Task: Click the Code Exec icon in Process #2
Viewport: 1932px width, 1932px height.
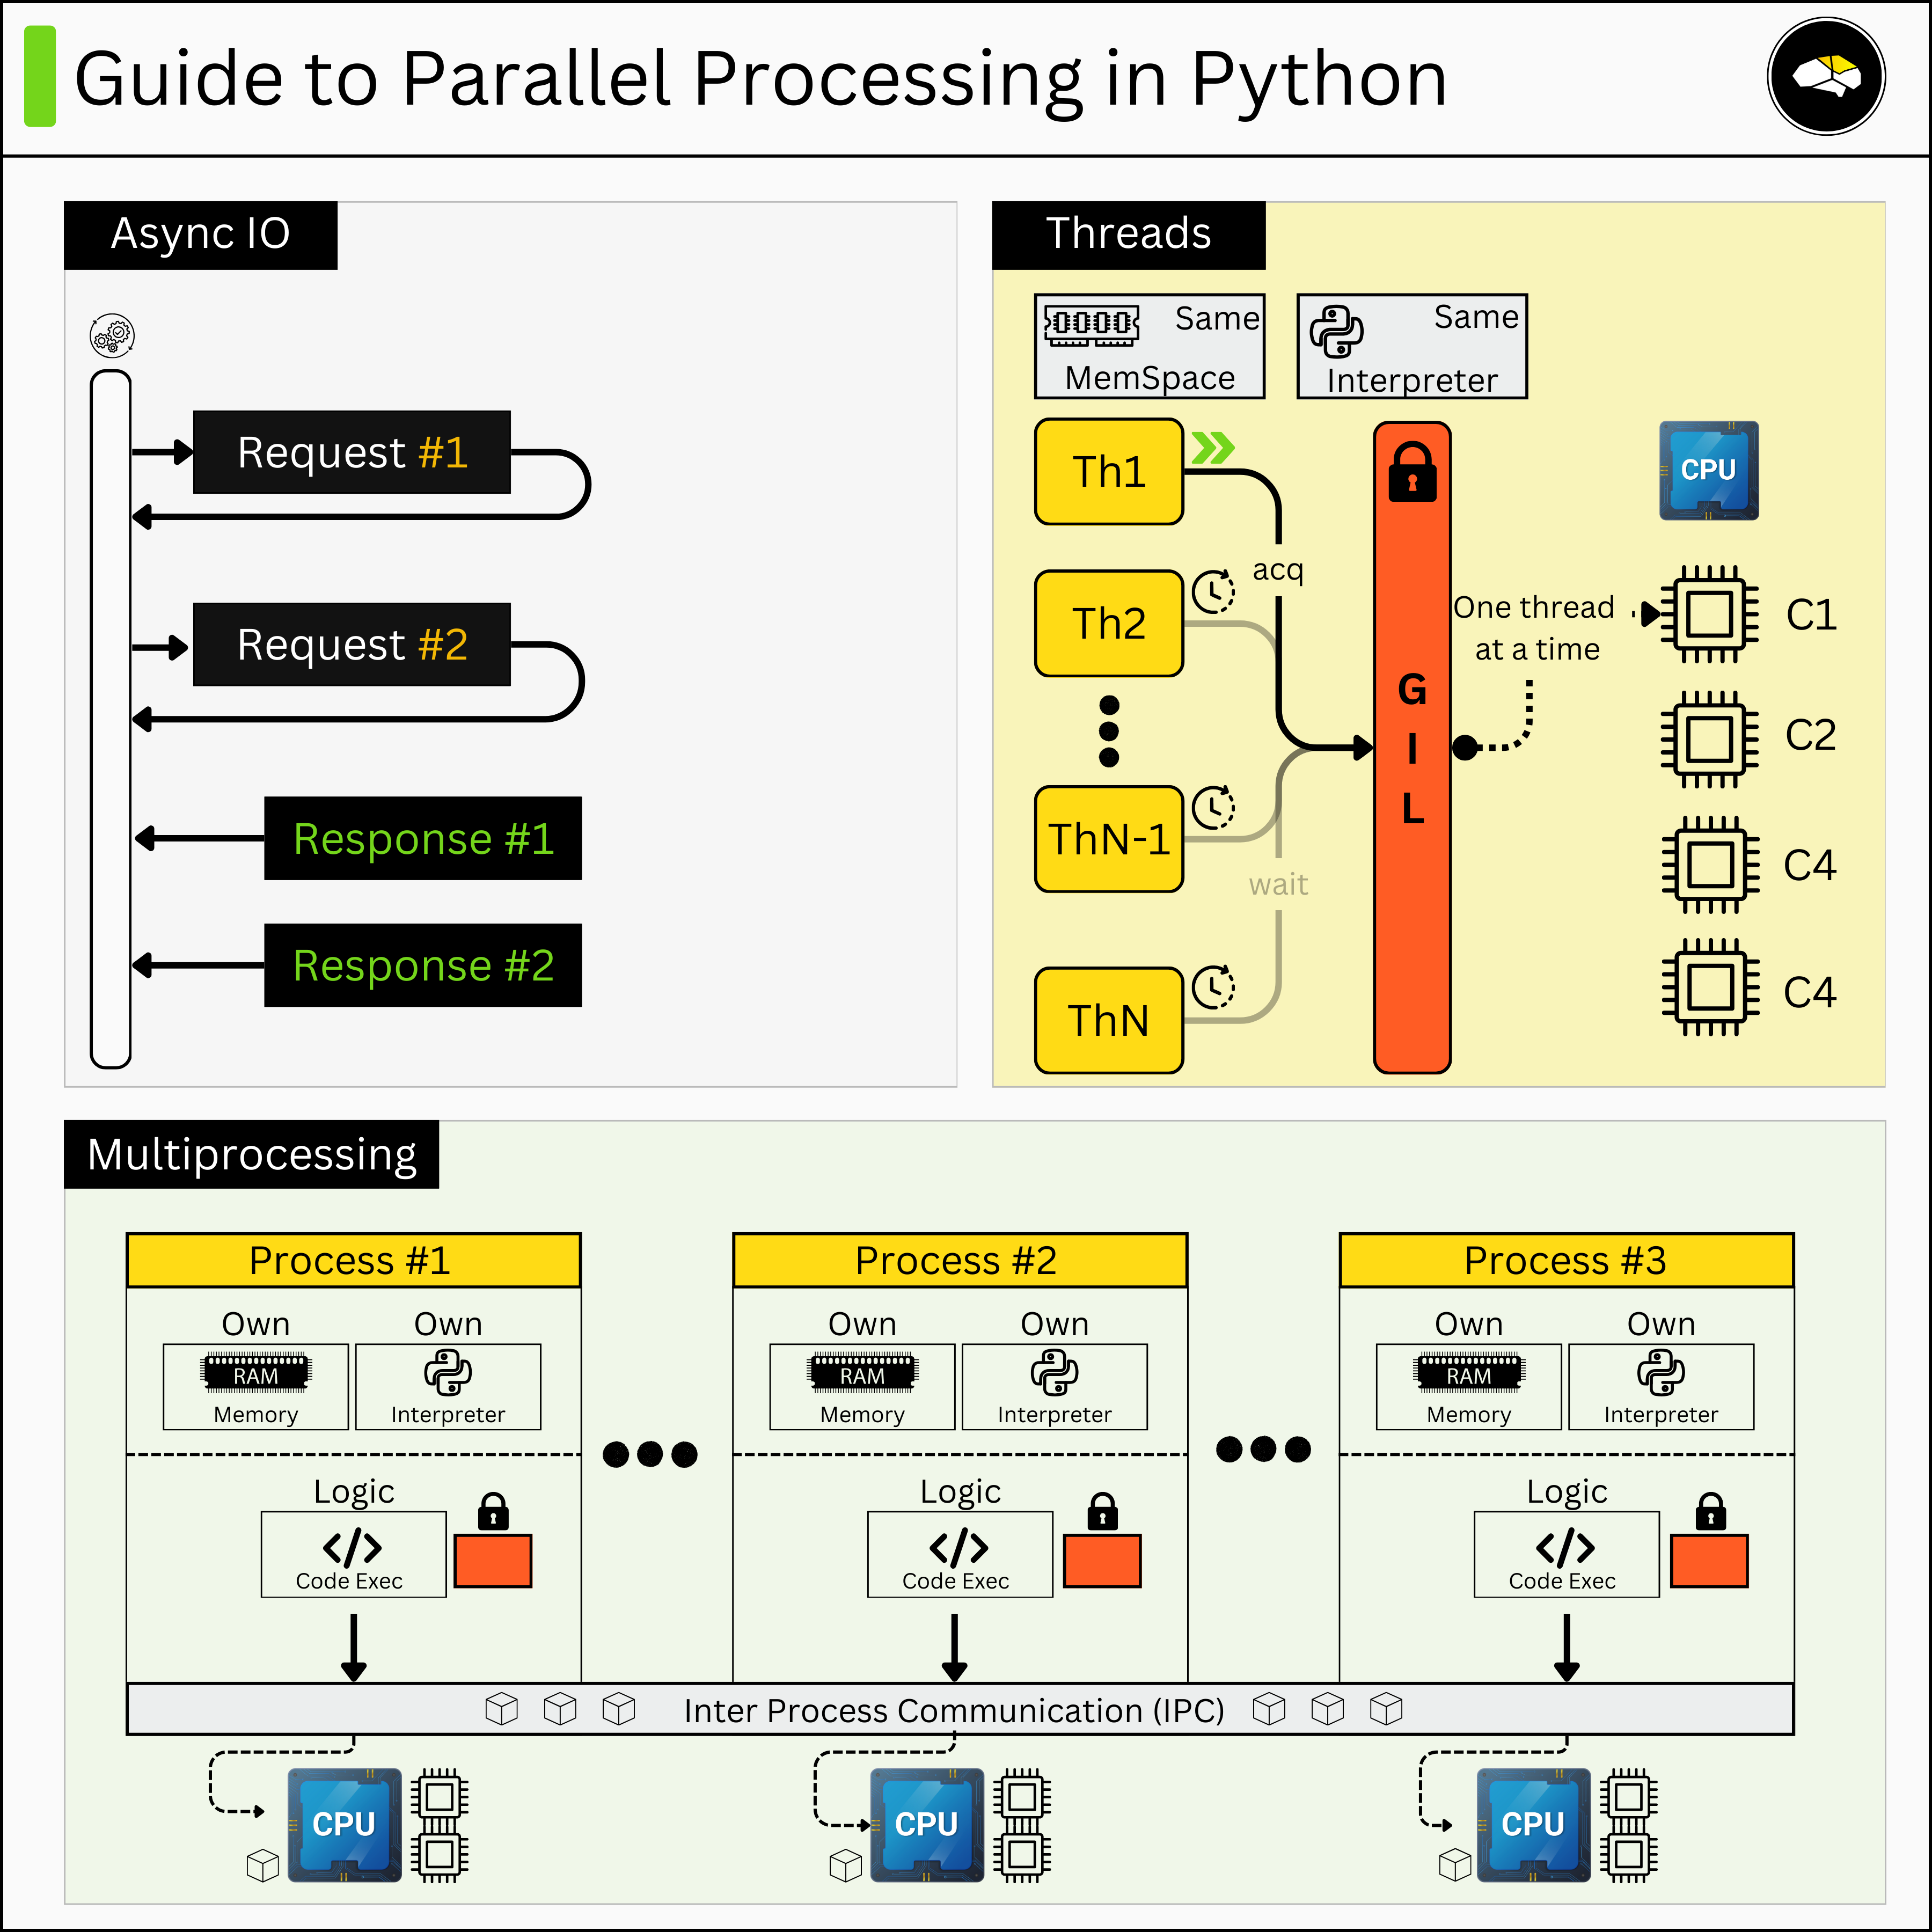Action: pyautogui.click(x=958, y=1548)
